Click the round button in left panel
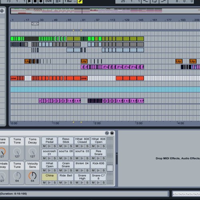Image resolution: width=200 pixels, height=200 pixels. [x=2, y=11]
